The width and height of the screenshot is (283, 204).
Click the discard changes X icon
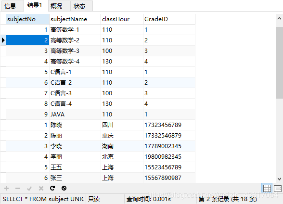point(41,189)
